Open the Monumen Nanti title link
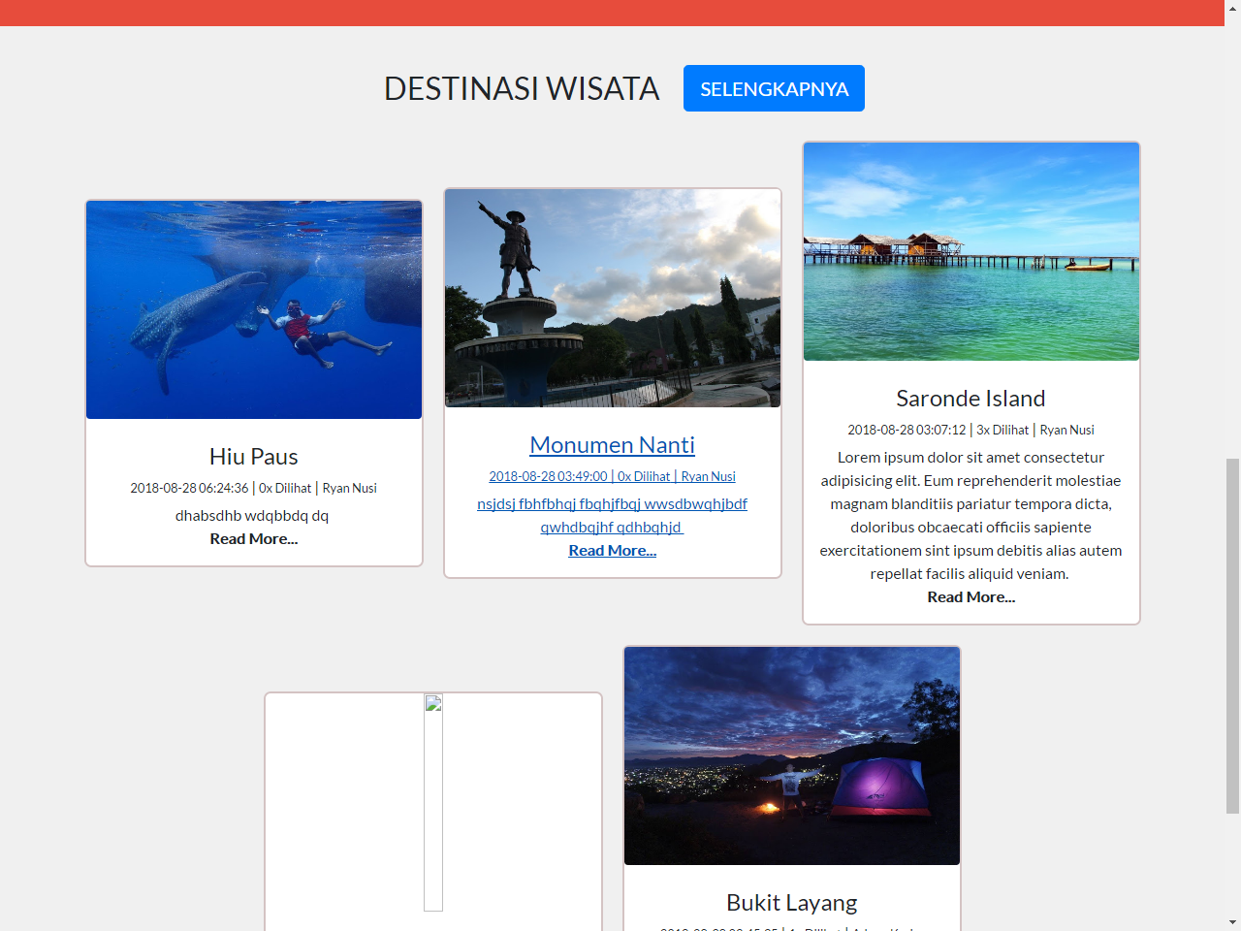 click(x=613, y=445)
